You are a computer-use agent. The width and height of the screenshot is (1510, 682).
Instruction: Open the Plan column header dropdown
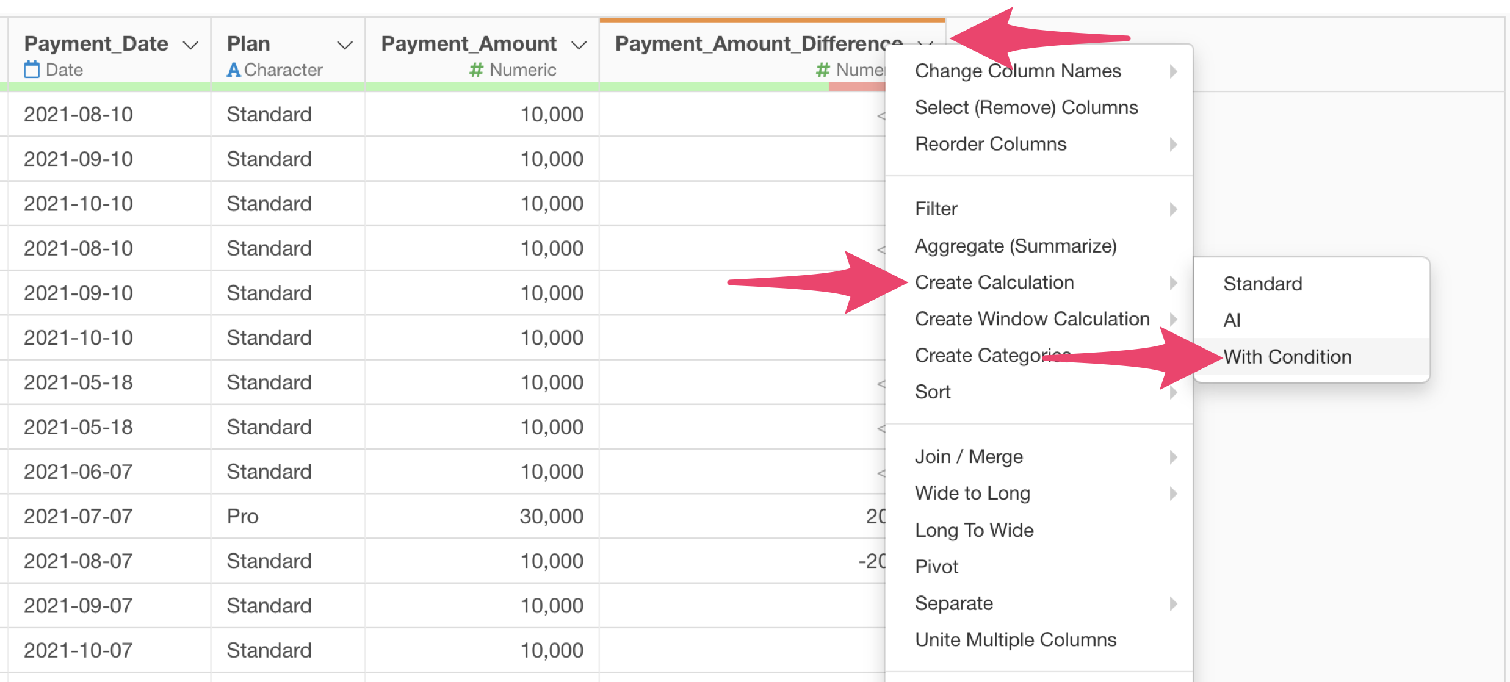(345, 45)
